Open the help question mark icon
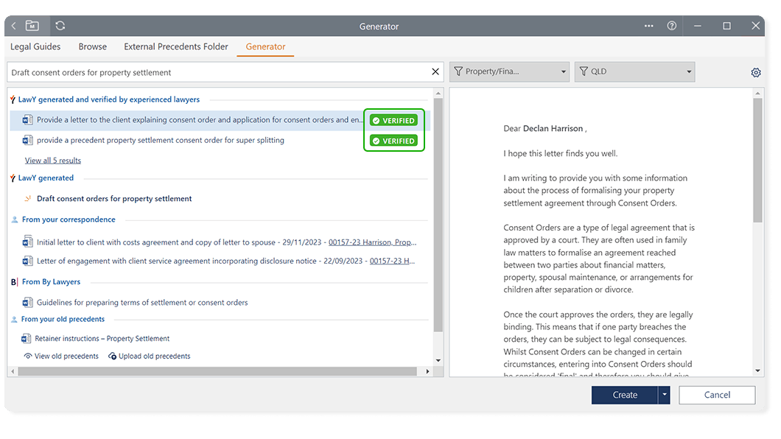Image resolution: width=781 pixels, height=439 pixels. [672, 26]
